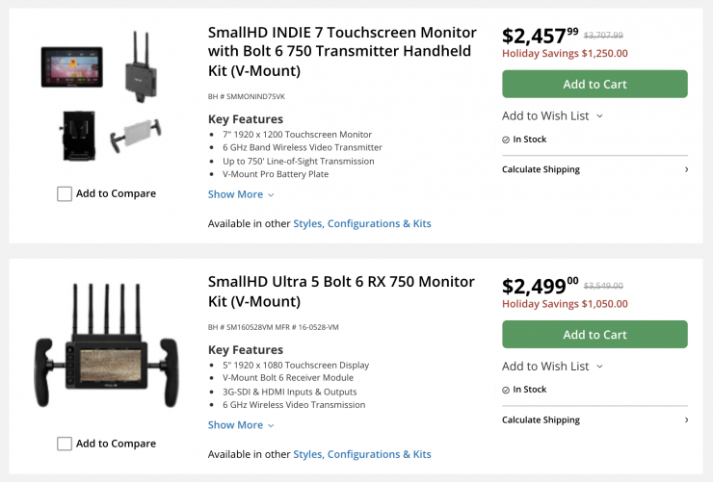Add SmallHD Ultra 5 kit to cart
Image resolution: width=713 pixels, height=482 pixels.
point(594,334)
